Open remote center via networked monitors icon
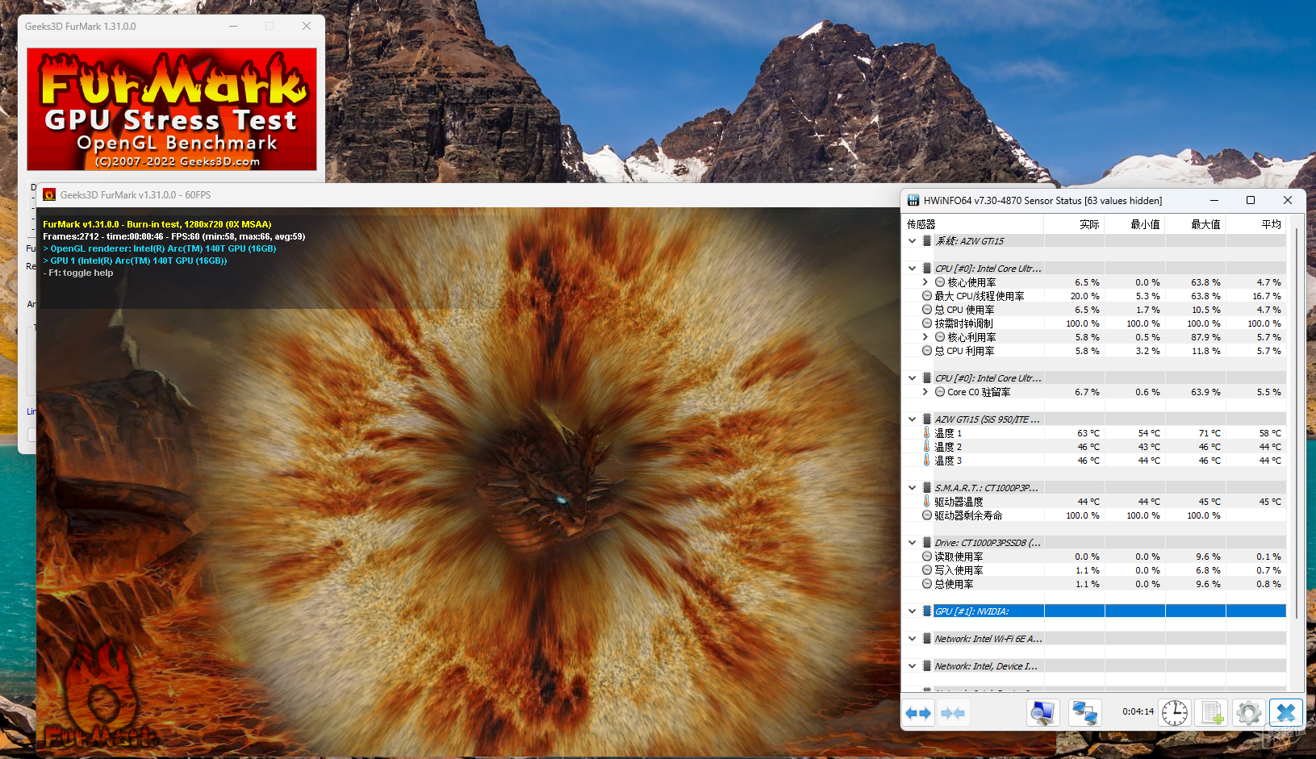 coord(1084,713)
